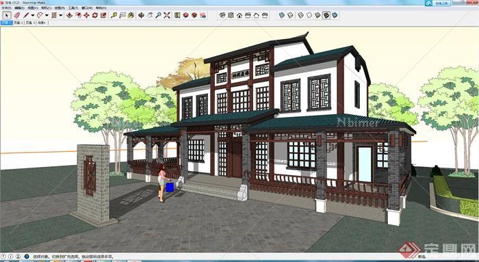Viewport: 479px width, 262px height.
Task: Open the 绘图(R) Draw menu
Action: pyautogui.click(x=60, y=8)
